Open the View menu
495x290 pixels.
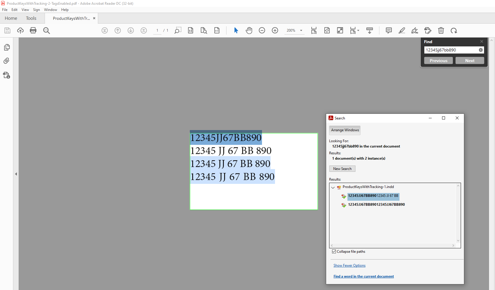click(25, 9)
